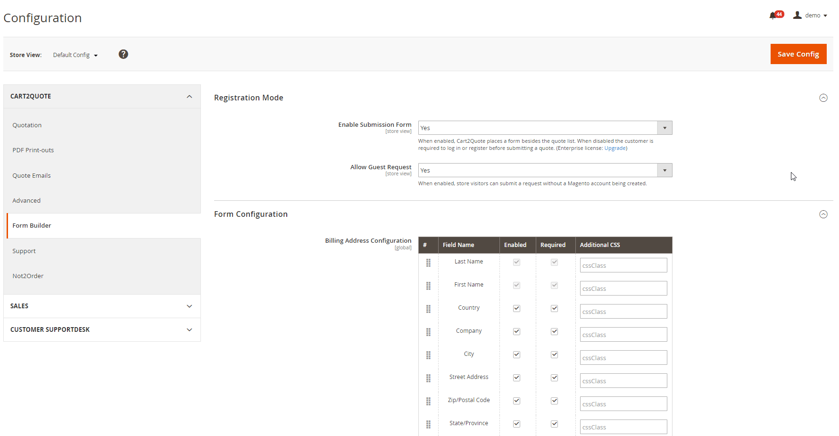Click the Save Config button

pos(798,54)
